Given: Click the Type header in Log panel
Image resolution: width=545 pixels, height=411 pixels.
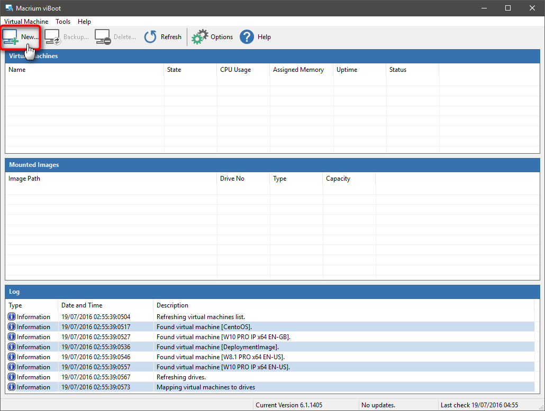Looking at the screenshot, I should [32, 305].
